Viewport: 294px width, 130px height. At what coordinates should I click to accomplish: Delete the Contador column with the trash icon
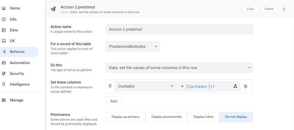245,86
